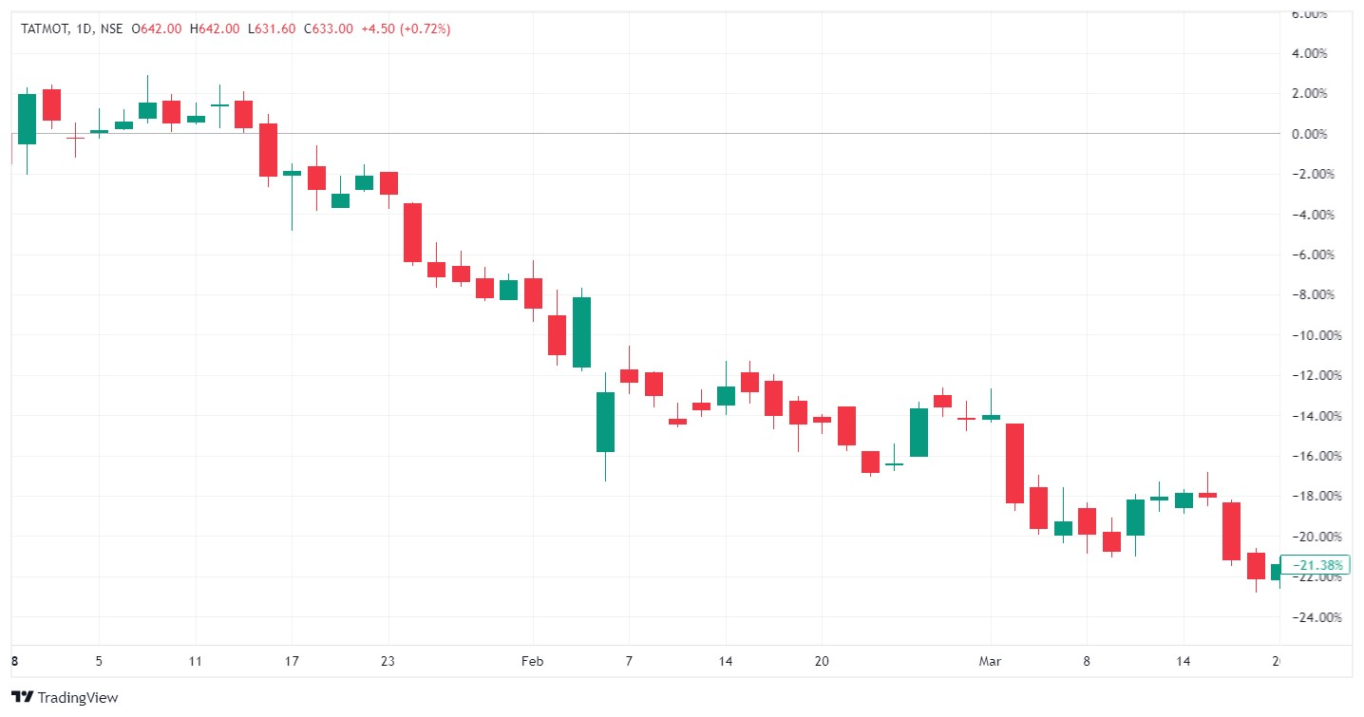Click the first green candle at far left
The image size is (1364, 717).
click(x=27, y=119)
